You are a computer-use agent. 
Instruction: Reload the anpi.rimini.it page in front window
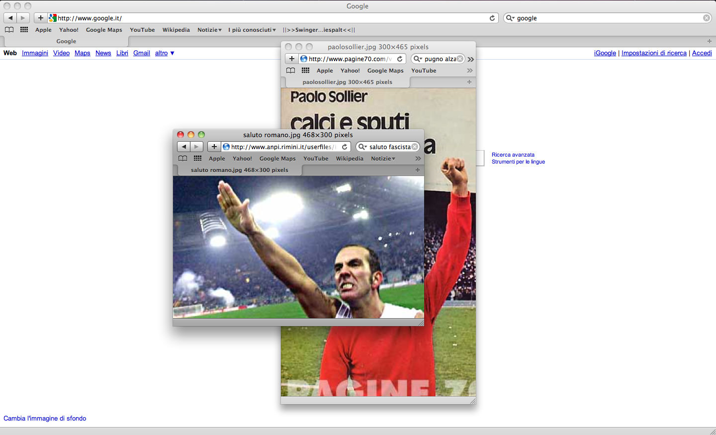pos(345,147)
